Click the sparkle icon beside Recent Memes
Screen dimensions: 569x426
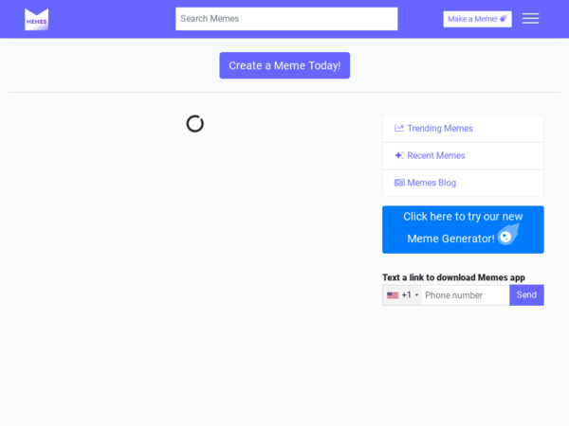tap(399, 155)
